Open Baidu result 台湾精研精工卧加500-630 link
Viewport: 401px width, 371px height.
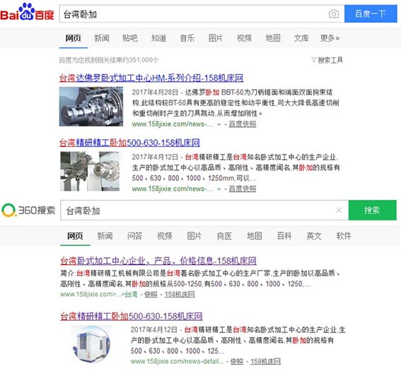(129, 143)
